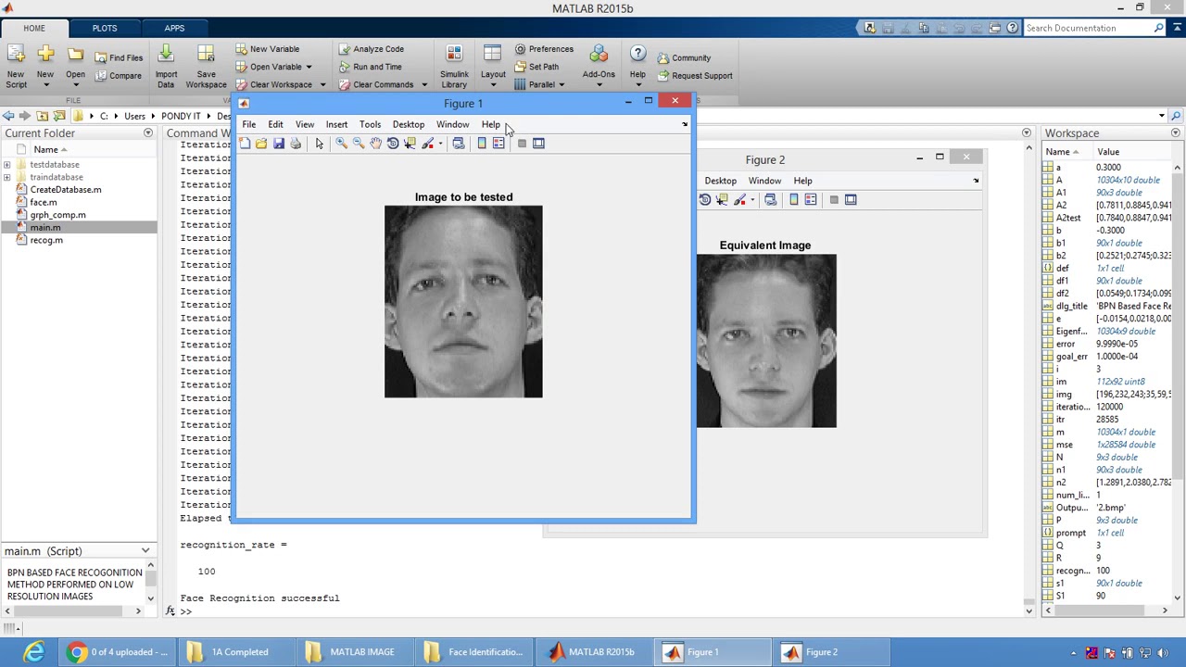Select Data Cursor tool in Figure 1
The width and height of the screenshot is (1186, 667).
(410, 144)
